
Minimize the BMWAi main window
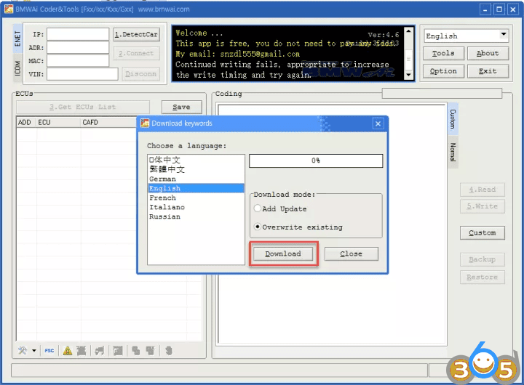point(485,9)
